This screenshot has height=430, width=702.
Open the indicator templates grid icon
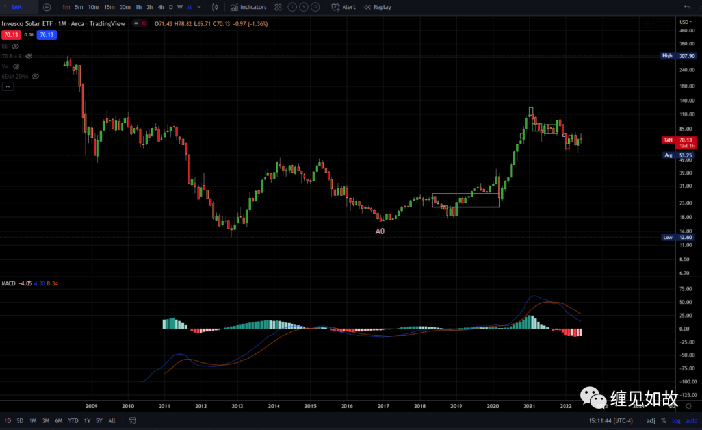(278, 7)
